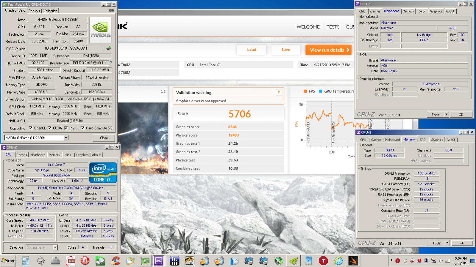Screen dimensions: 476x267
Task: Click the Driver Version field in GPU-Z
Action: coord(70,99)
